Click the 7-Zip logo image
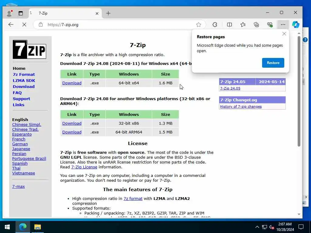This screenshot has width=311, height=233. 29,49
